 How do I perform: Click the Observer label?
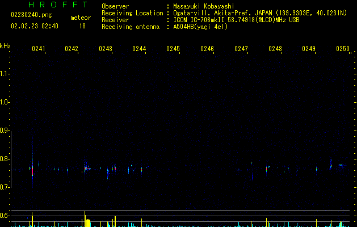(115, 6)
